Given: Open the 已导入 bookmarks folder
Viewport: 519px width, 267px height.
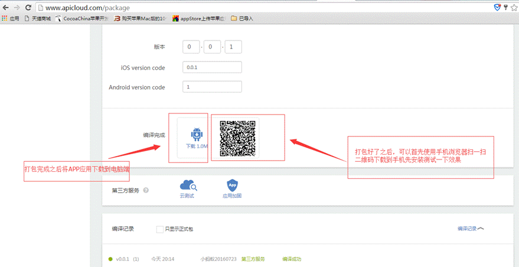Looking at the screenshot, I should 242,19.
